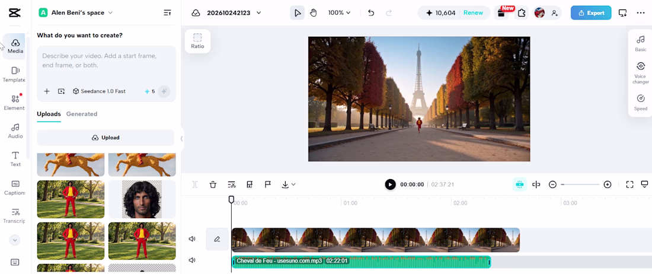Click the video preview of Eiffel Tower
This screenshot has height=274, width=652.
(419, 99)
